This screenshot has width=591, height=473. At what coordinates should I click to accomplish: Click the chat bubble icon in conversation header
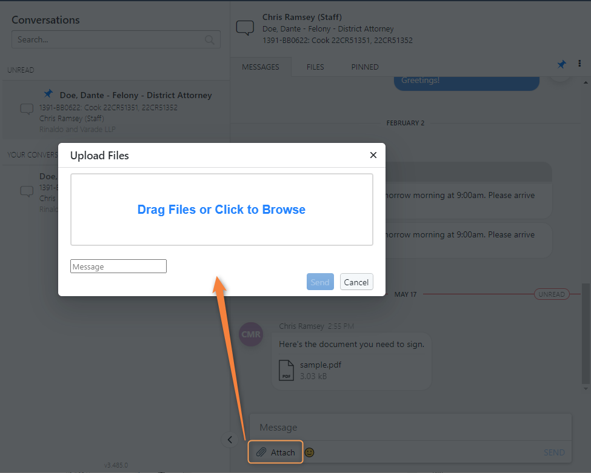[x=245, y=28]
